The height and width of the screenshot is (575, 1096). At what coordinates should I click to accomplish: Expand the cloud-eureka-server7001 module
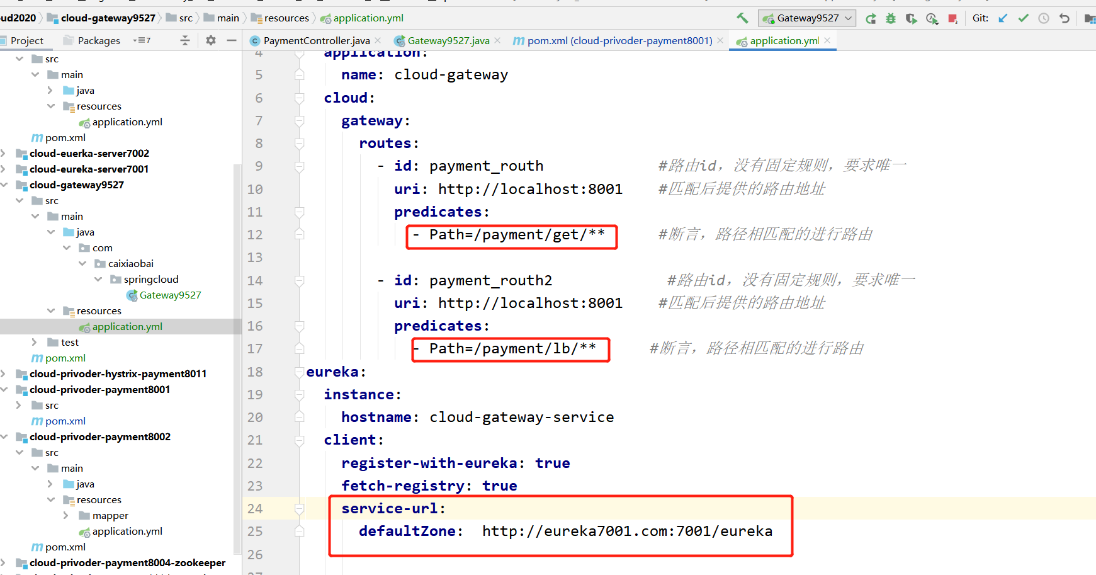point(4,169)
